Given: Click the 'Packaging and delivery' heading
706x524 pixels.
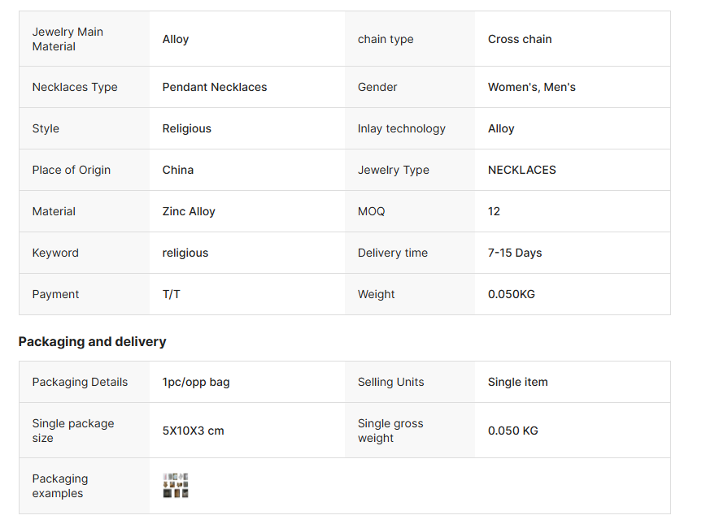Looking at the screenshot, I should [92, 341].
